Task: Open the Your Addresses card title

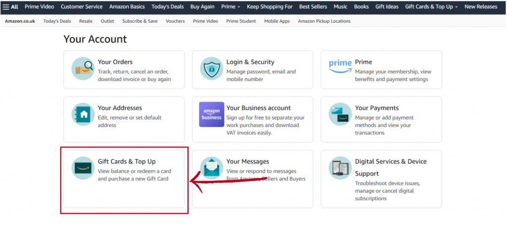Action: 120,108
